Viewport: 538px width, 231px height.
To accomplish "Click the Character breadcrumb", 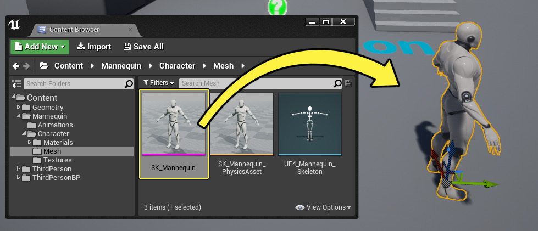I will pos(177,66).
